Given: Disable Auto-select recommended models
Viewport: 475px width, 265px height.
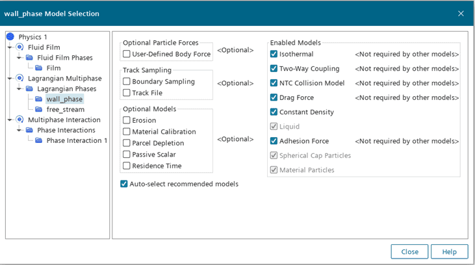Looking at the screenshot, I should tap(124, 184).
